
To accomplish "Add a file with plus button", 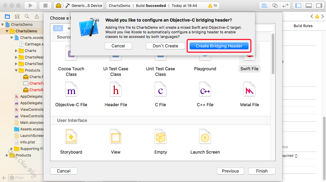I will [x=4, y=178].
